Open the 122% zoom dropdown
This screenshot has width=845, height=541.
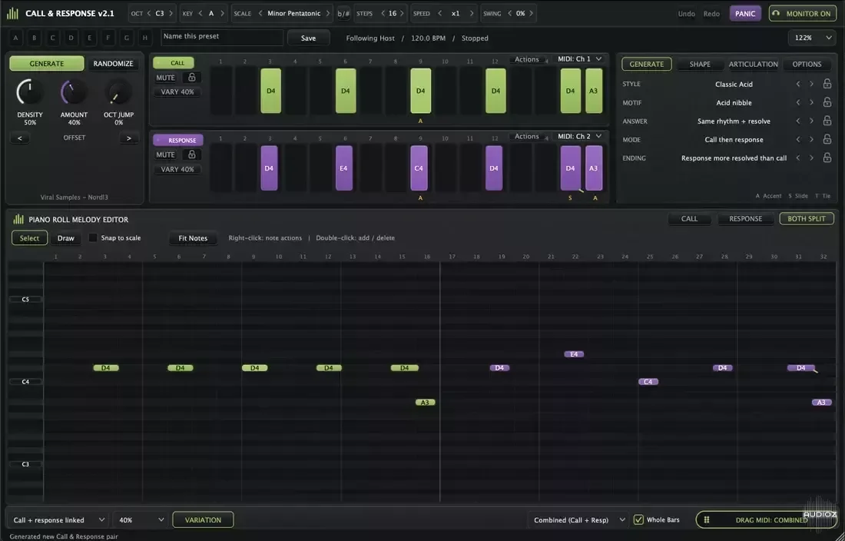point(811,38)
